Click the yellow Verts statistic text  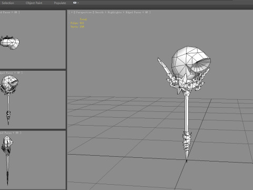[x=77, y=27]
